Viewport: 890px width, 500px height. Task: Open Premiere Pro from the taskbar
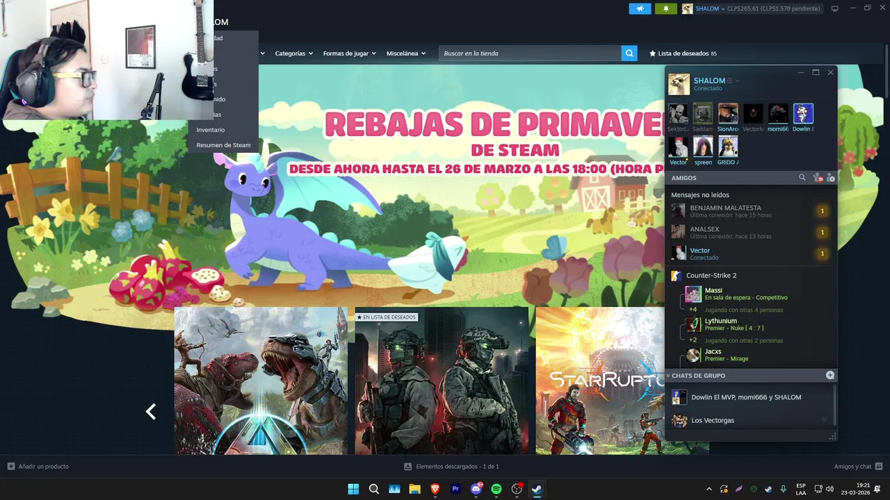pos(456,489)
